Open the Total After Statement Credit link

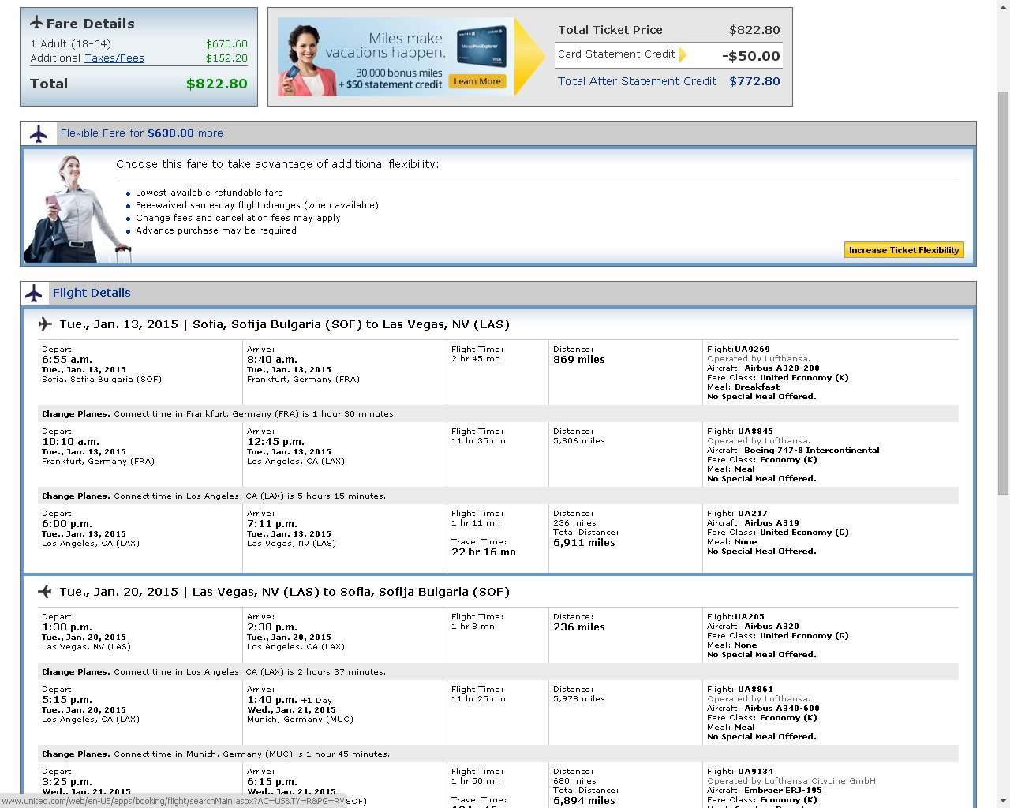coord(637,81)
